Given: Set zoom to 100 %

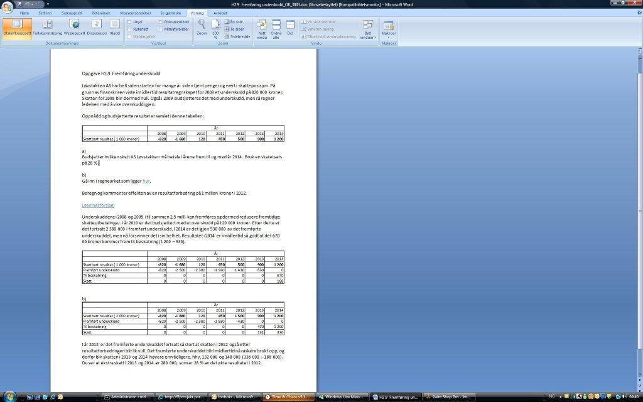Looking at the screenshot, I should 215,28.
